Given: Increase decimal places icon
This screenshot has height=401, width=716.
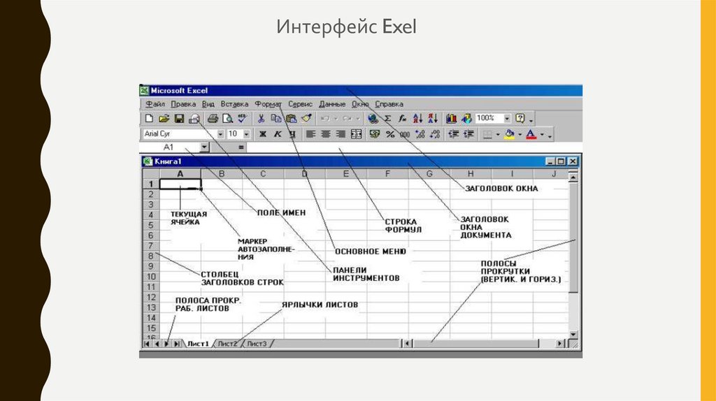Looking at the screenshot, I should (420, 134).
